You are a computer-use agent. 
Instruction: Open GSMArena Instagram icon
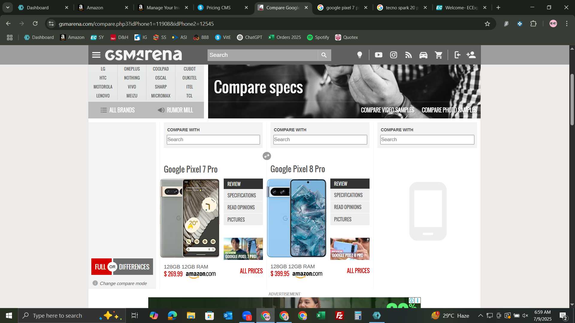tap(394, 55)
